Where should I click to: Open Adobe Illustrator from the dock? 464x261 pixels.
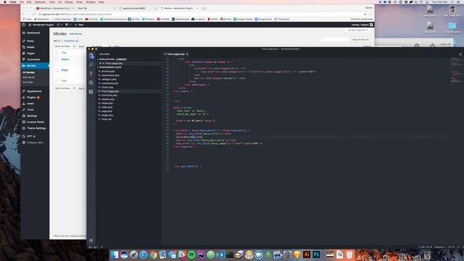(307, 254)
